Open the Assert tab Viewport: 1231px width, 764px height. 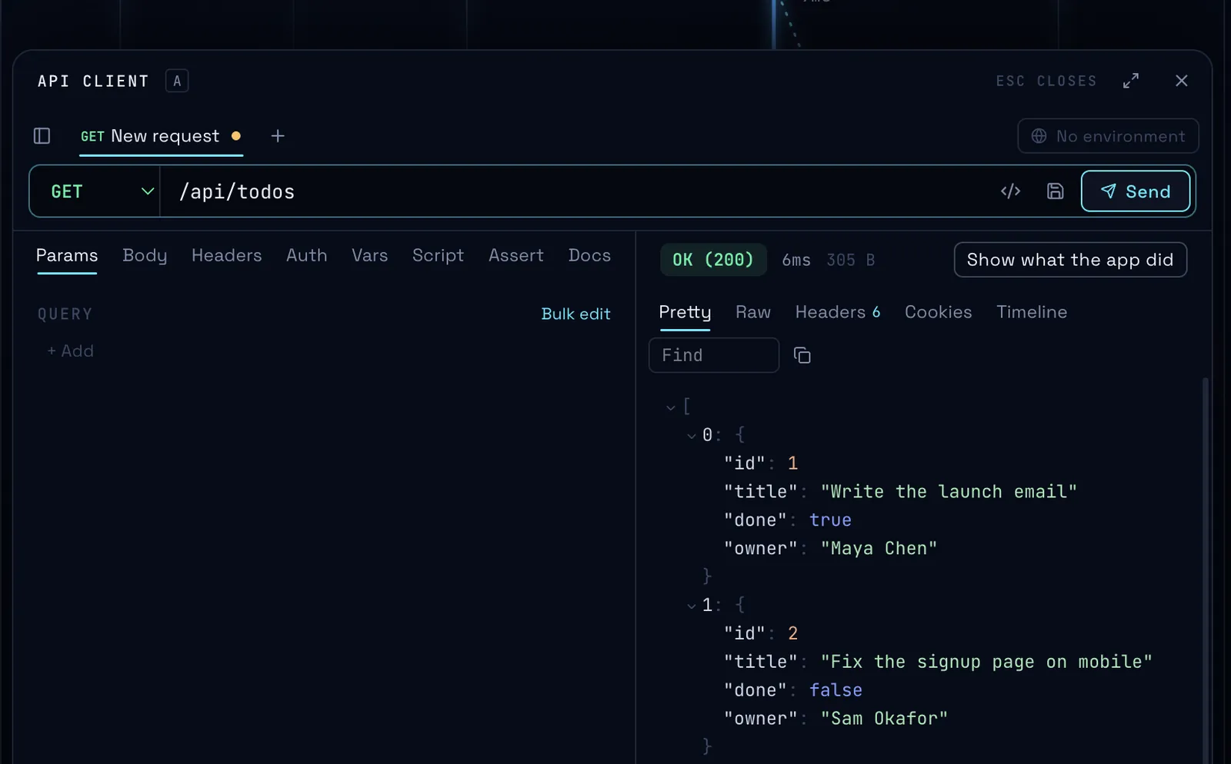click(515, 255)
